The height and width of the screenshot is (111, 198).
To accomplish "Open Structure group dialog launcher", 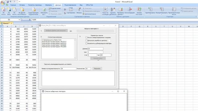I will (196, 16).
